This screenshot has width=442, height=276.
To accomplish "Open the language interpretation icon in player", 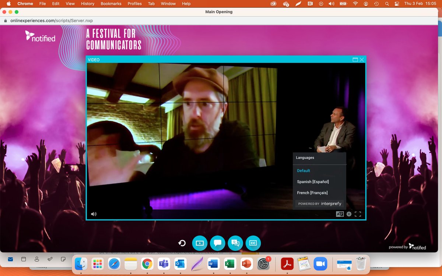I will pos(340,214).
